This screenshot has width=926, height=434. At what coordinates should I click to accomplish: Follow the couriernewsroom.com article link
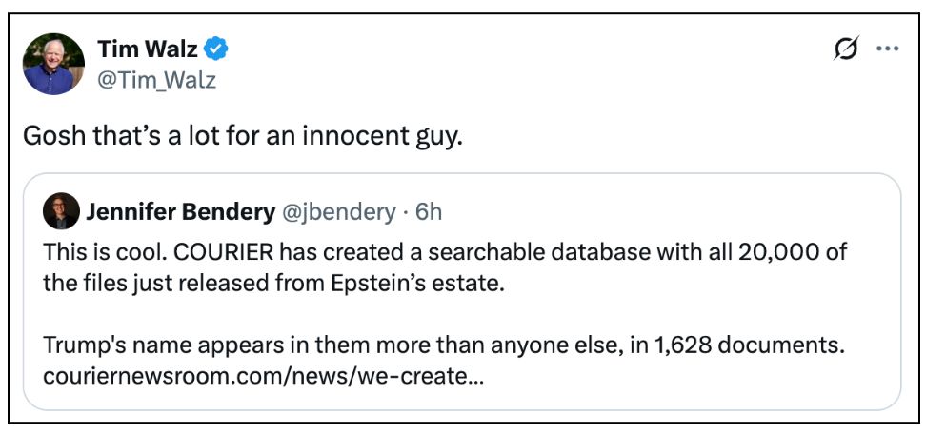coord(264,376)
